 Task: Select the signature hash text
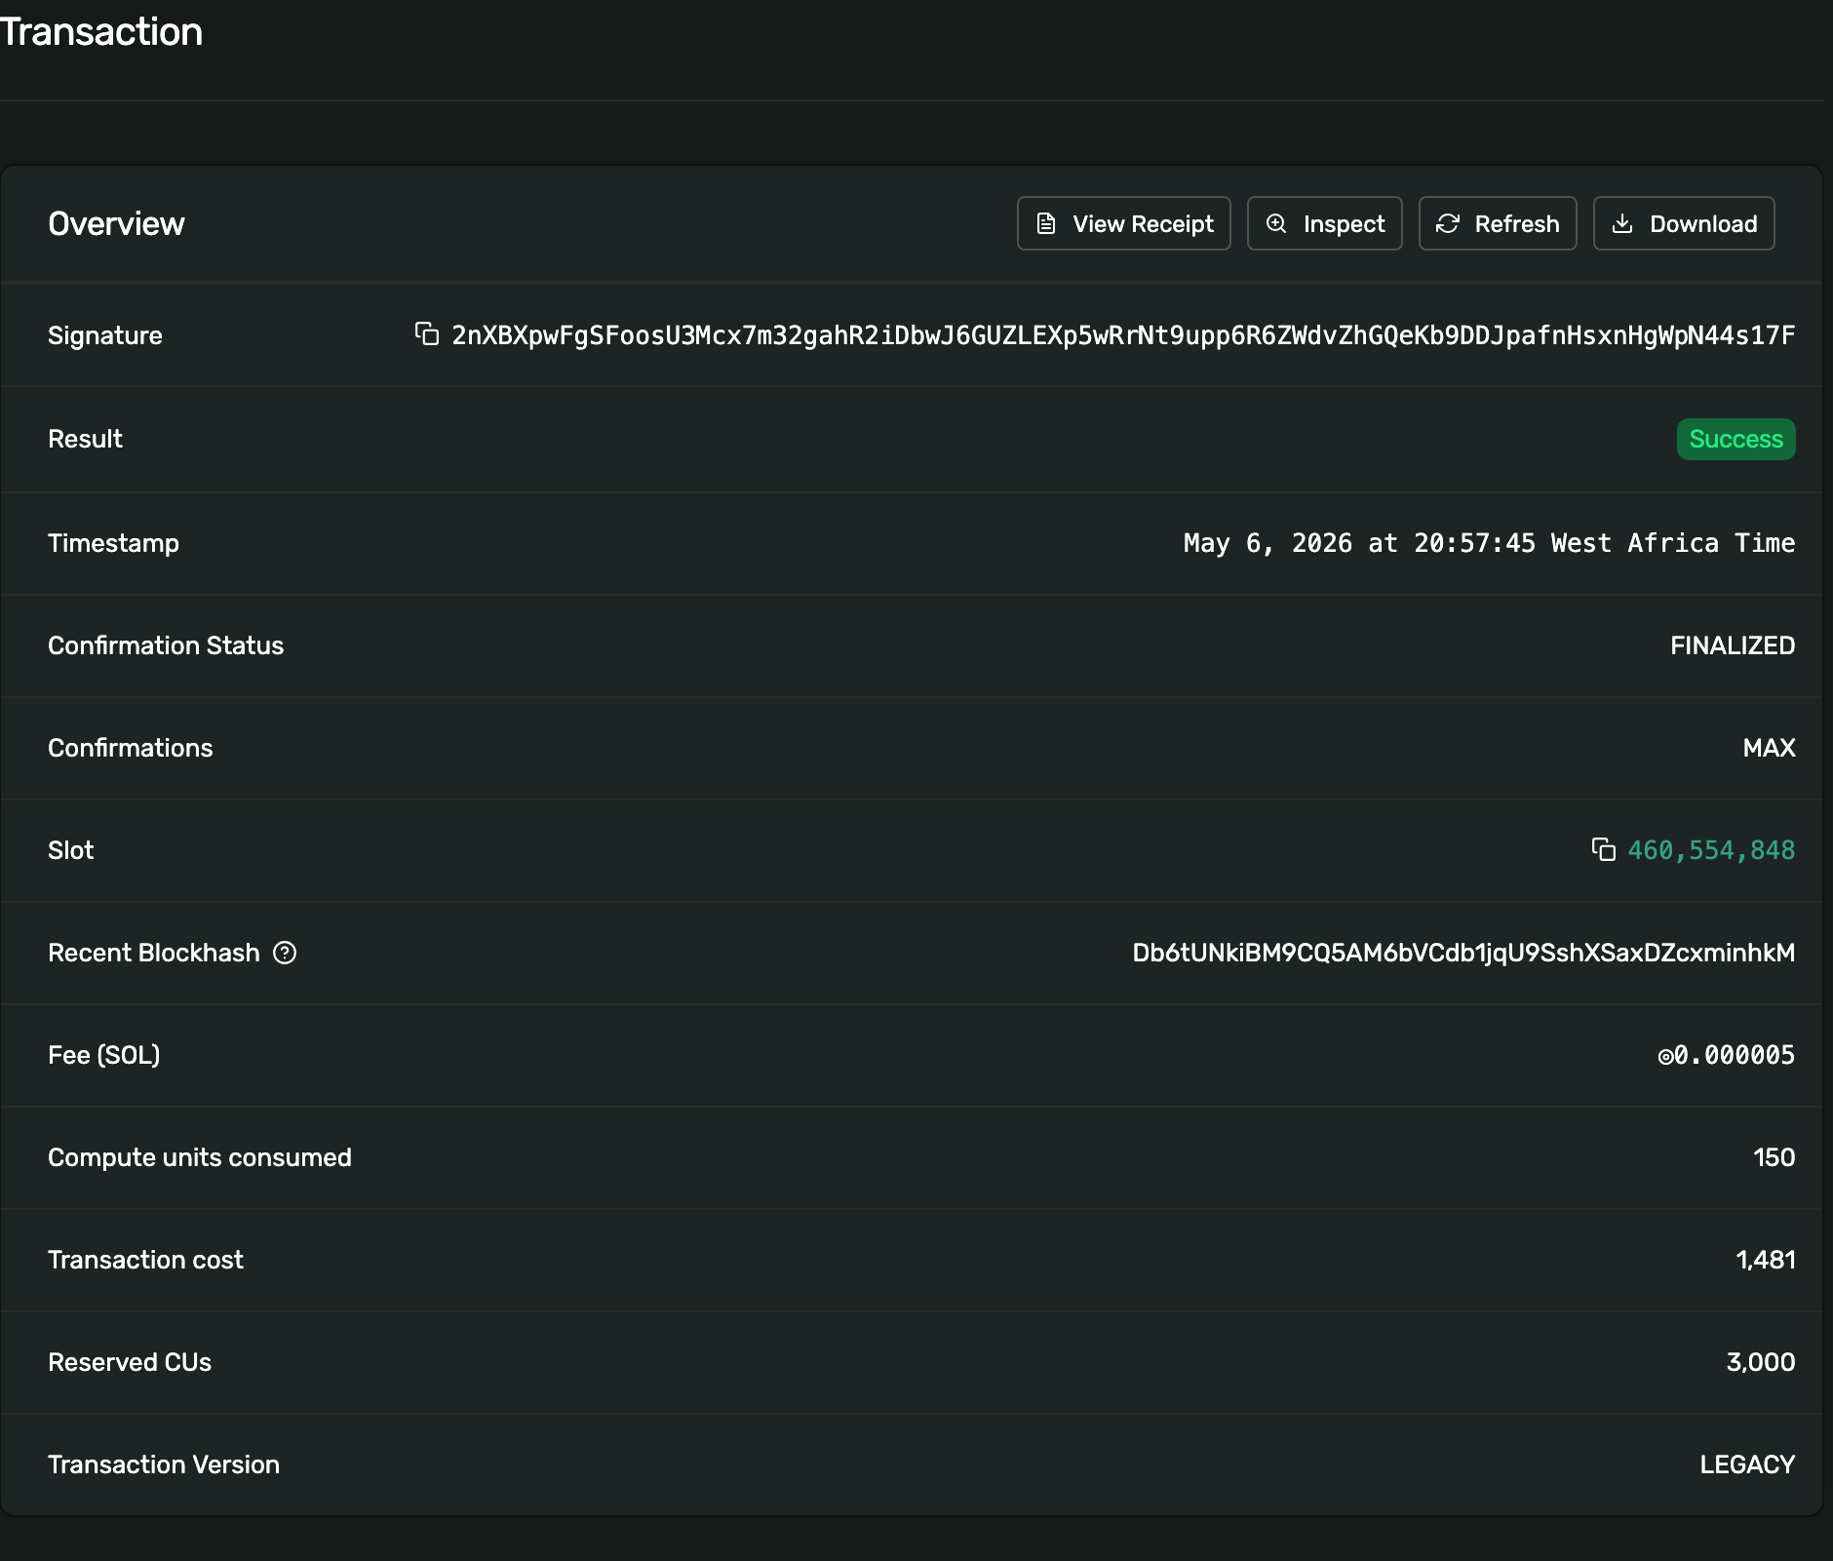(x=1123, y=335)
